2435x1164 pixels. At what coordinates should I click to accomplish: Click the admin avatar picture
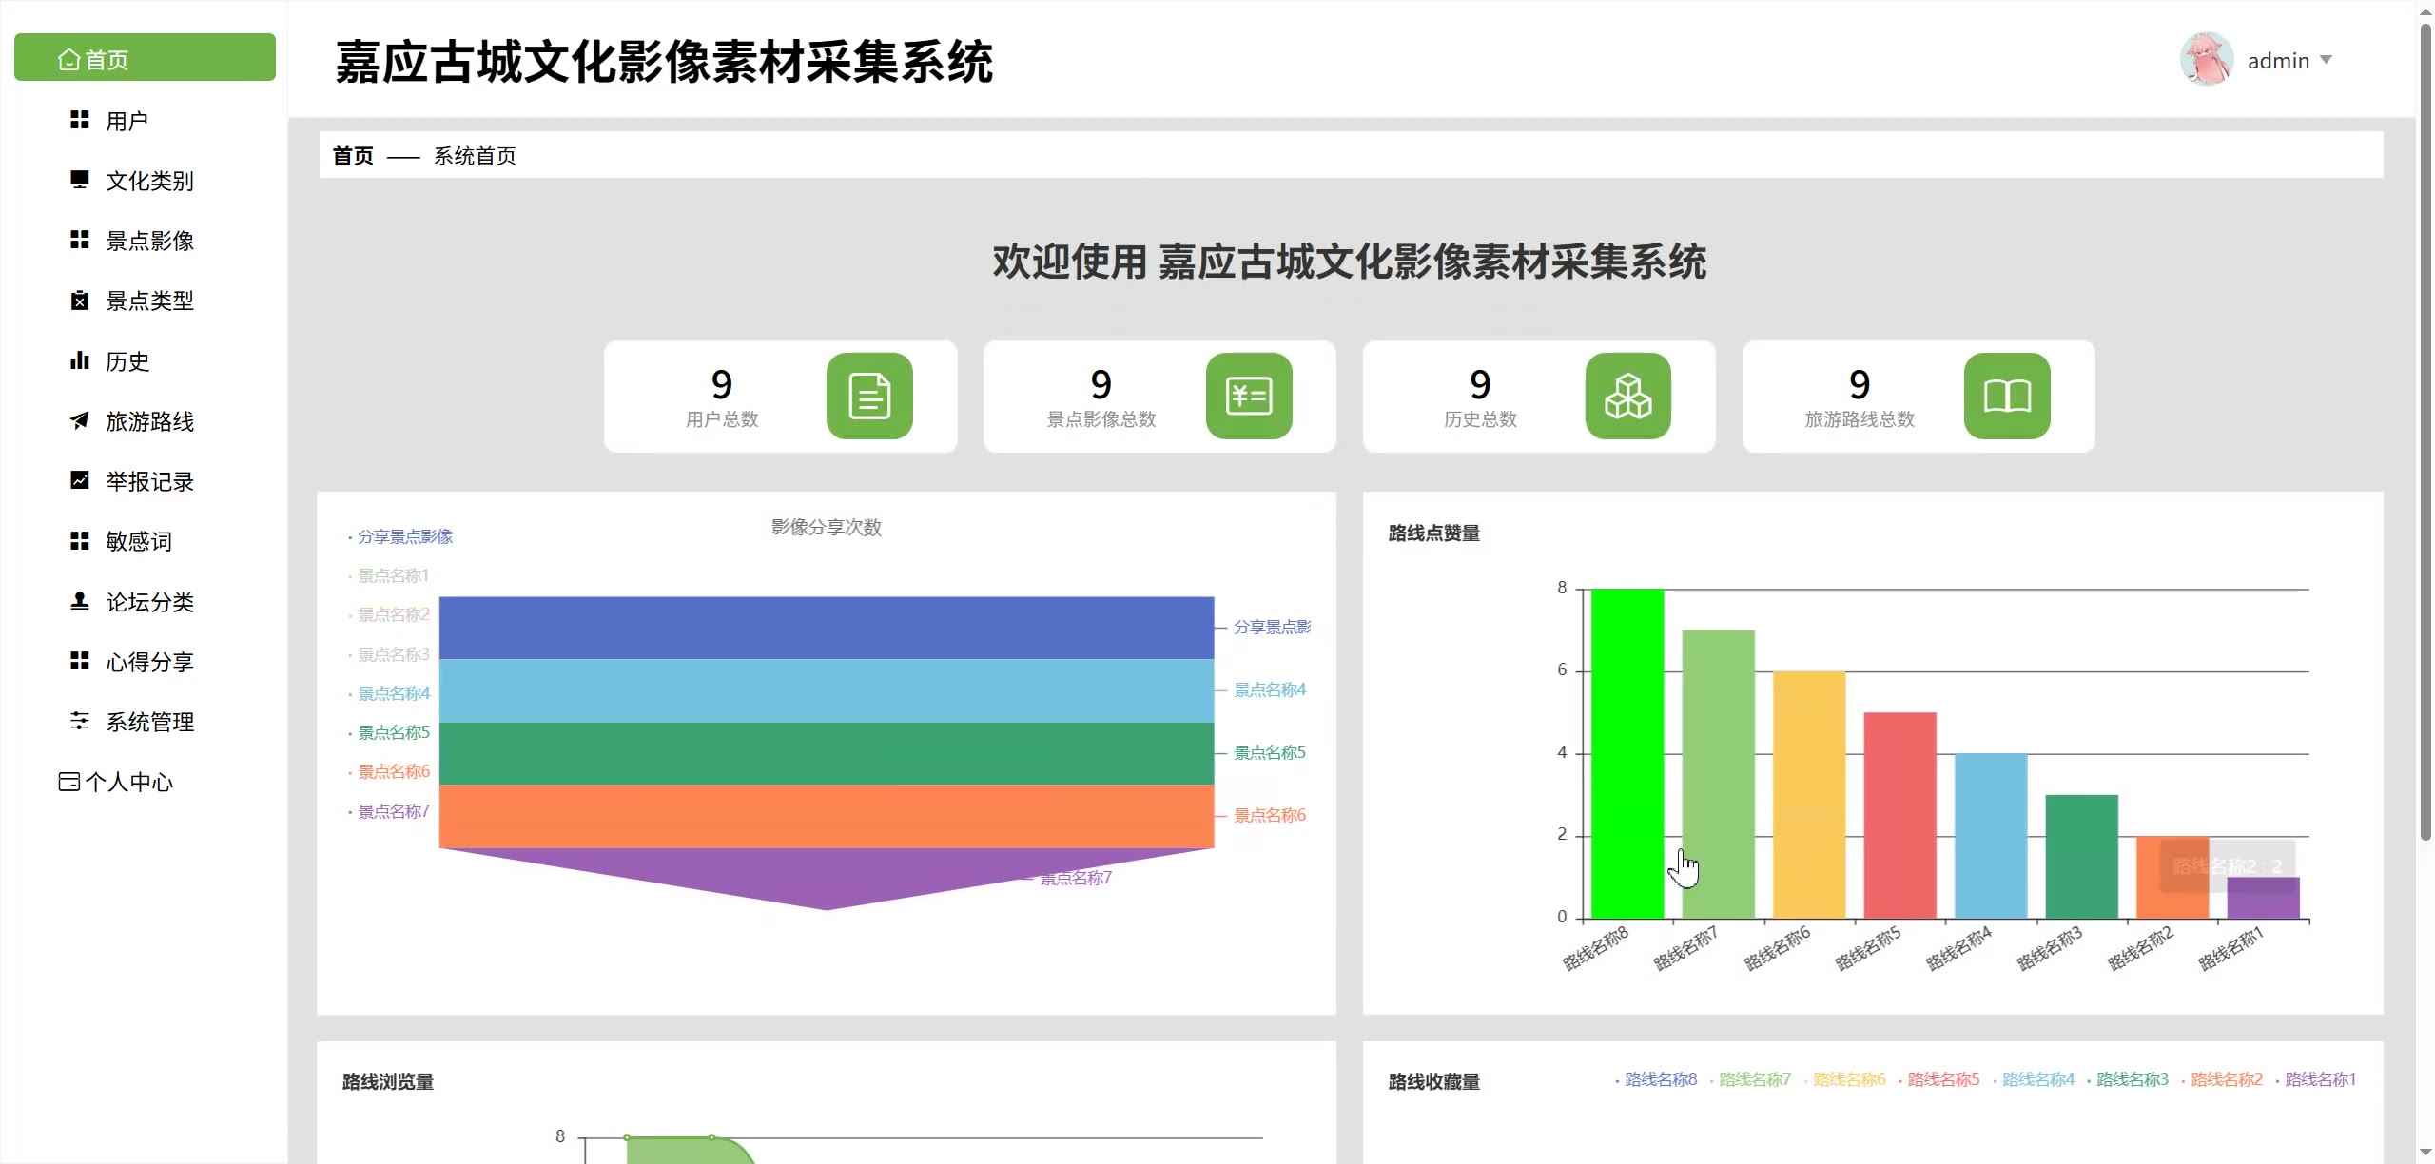click(2206, 60)
